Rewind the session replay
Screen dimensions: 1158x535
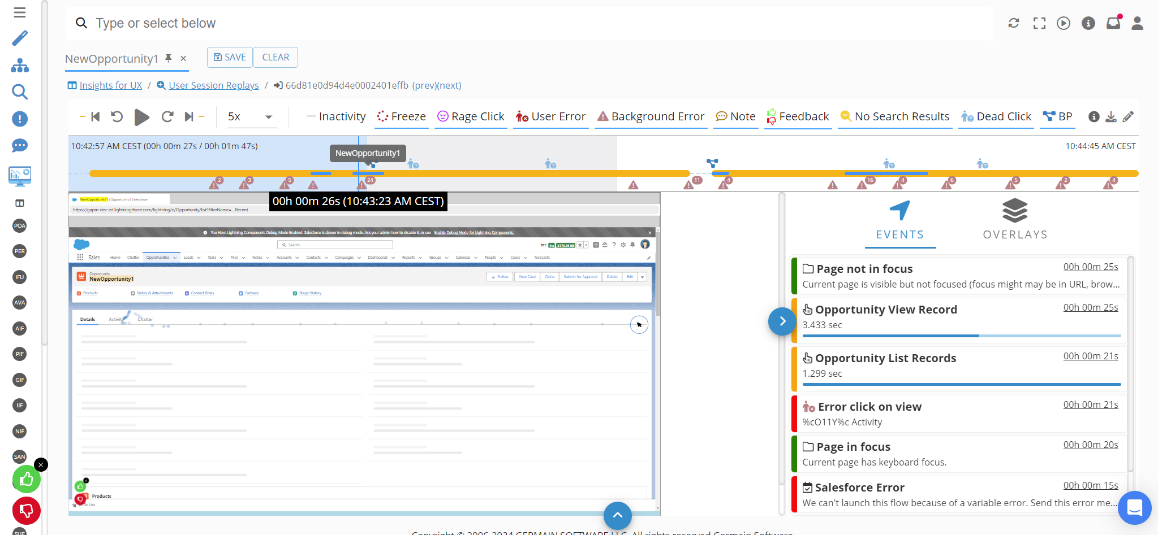tap(117, 116)
